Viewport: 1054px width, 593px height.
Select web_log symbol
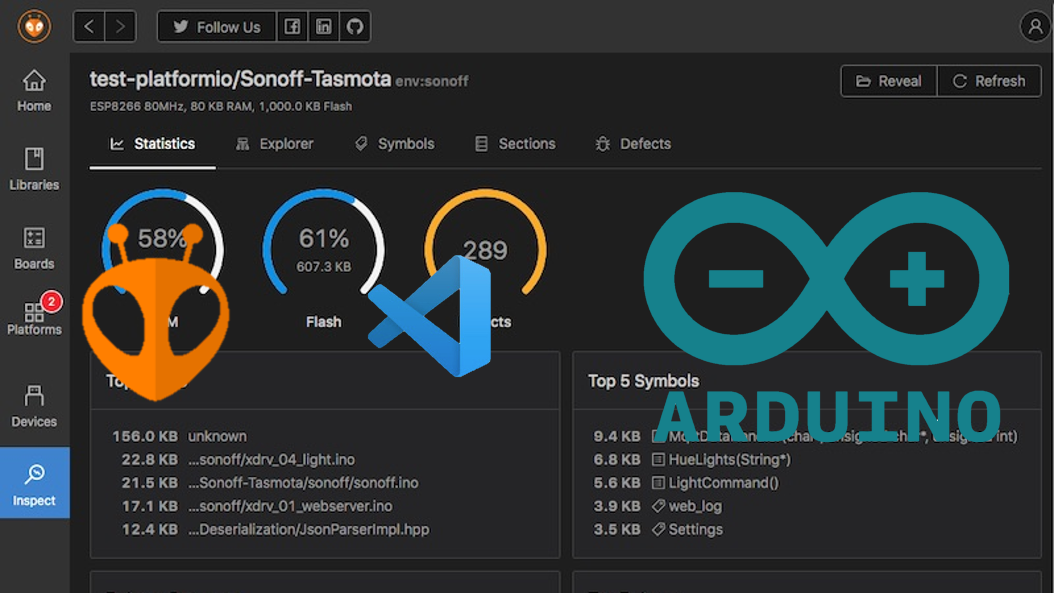click(x=695, y=506)
